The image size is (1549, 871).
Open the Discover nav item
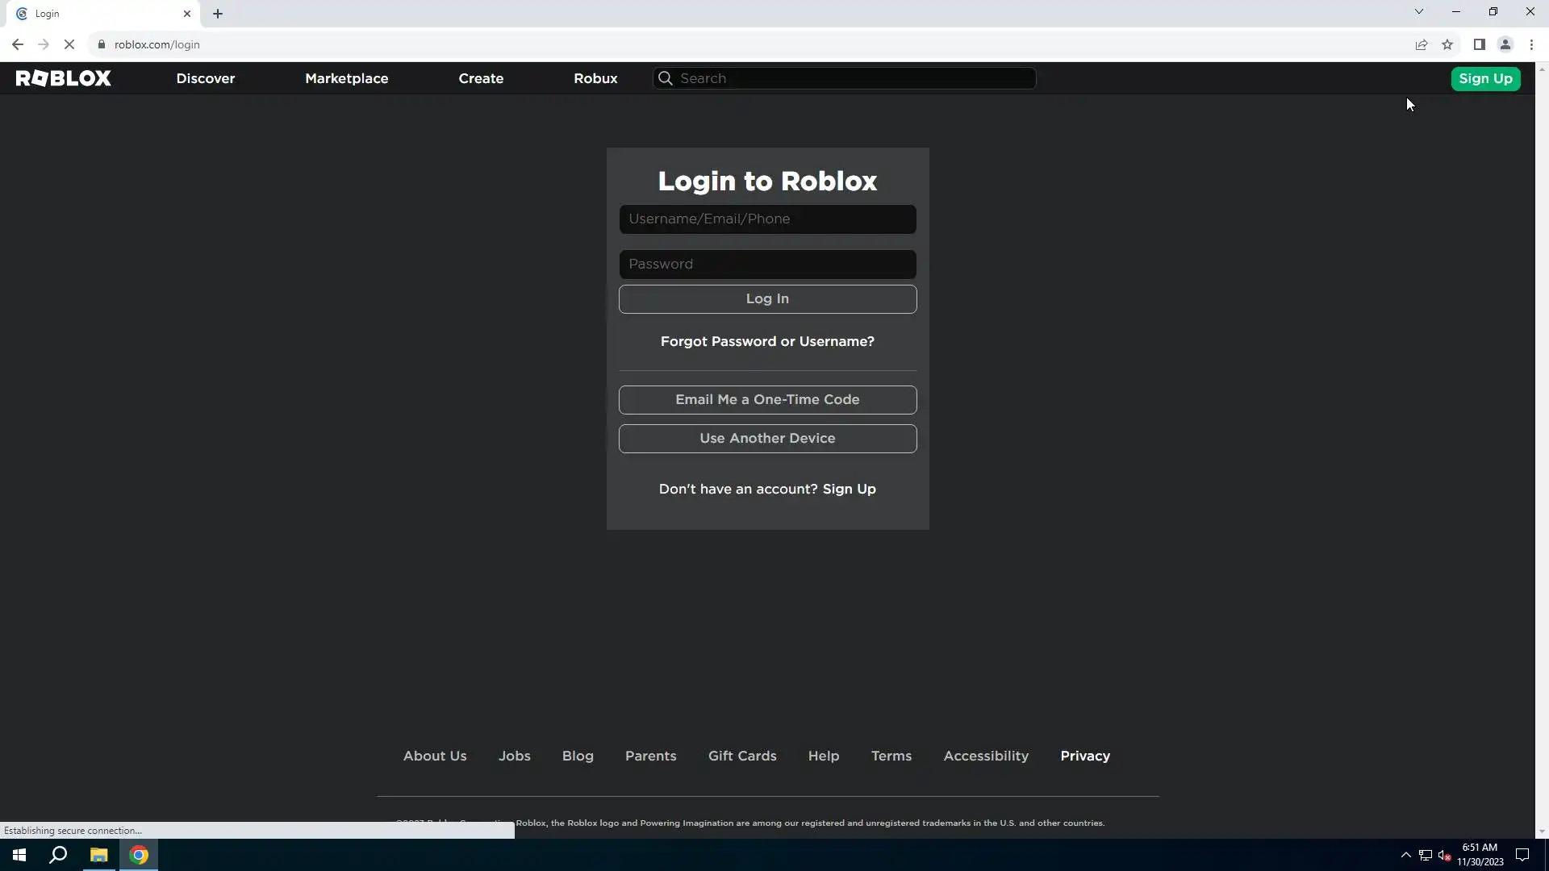[x=206, y=78]
